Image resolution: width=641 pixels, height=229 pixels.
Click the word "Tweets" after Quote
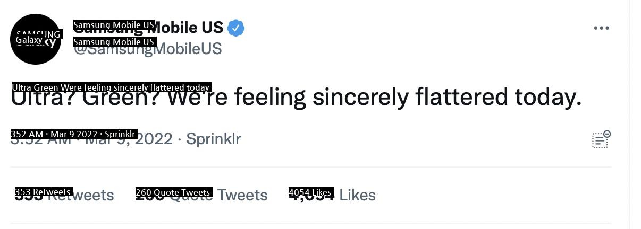(x=242, y=195)
